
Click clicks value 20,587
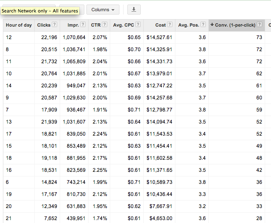tap(49, 98)
